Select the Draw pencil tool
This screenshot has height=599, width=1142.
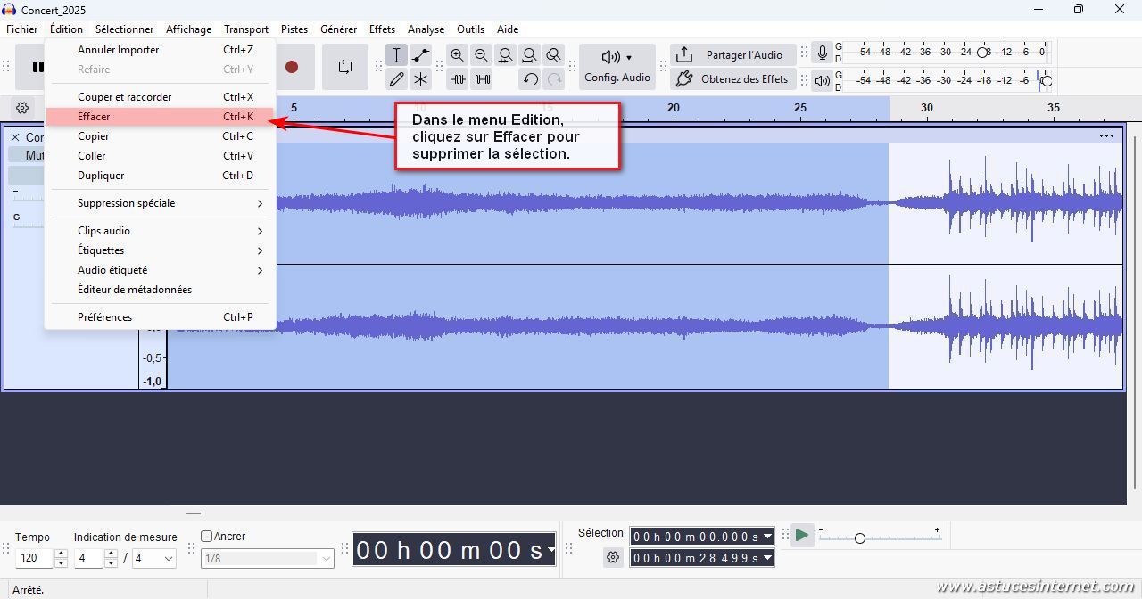click(x=397, y=79)
